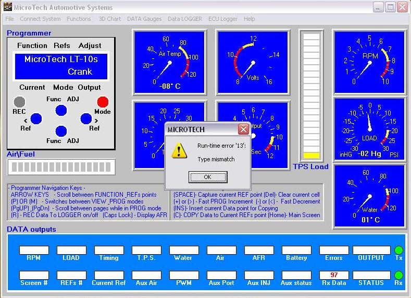Close the MICROTECH error dialog

click(x=243, y=129)
